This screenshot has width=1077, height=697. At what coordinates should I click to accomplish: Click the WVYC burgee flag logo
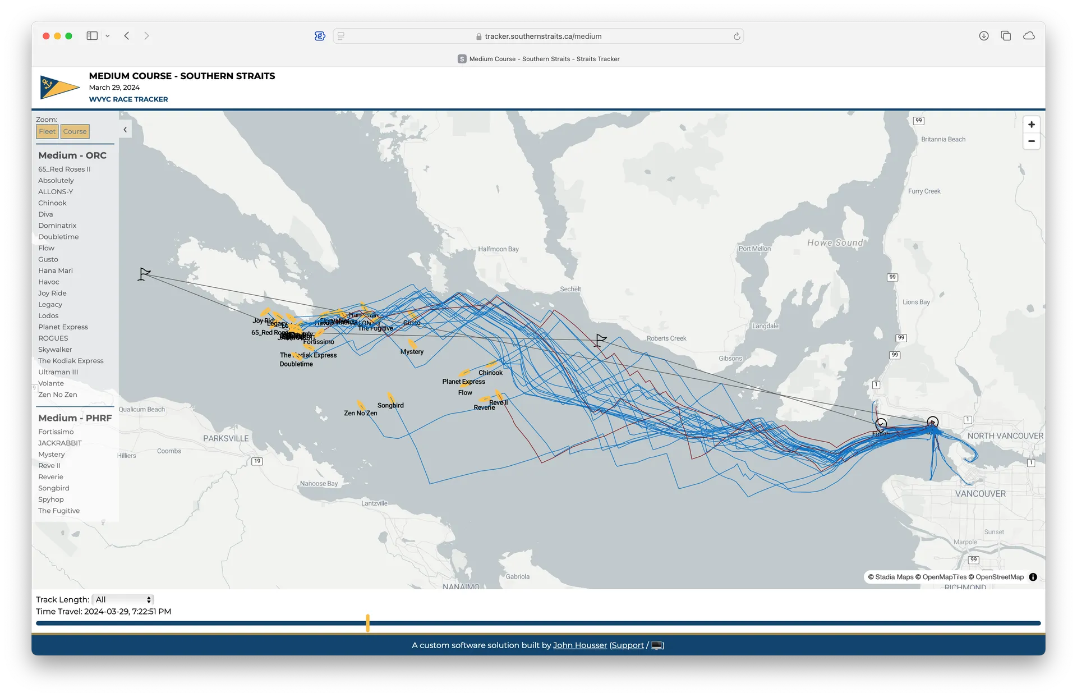click(x=59, y=87)
